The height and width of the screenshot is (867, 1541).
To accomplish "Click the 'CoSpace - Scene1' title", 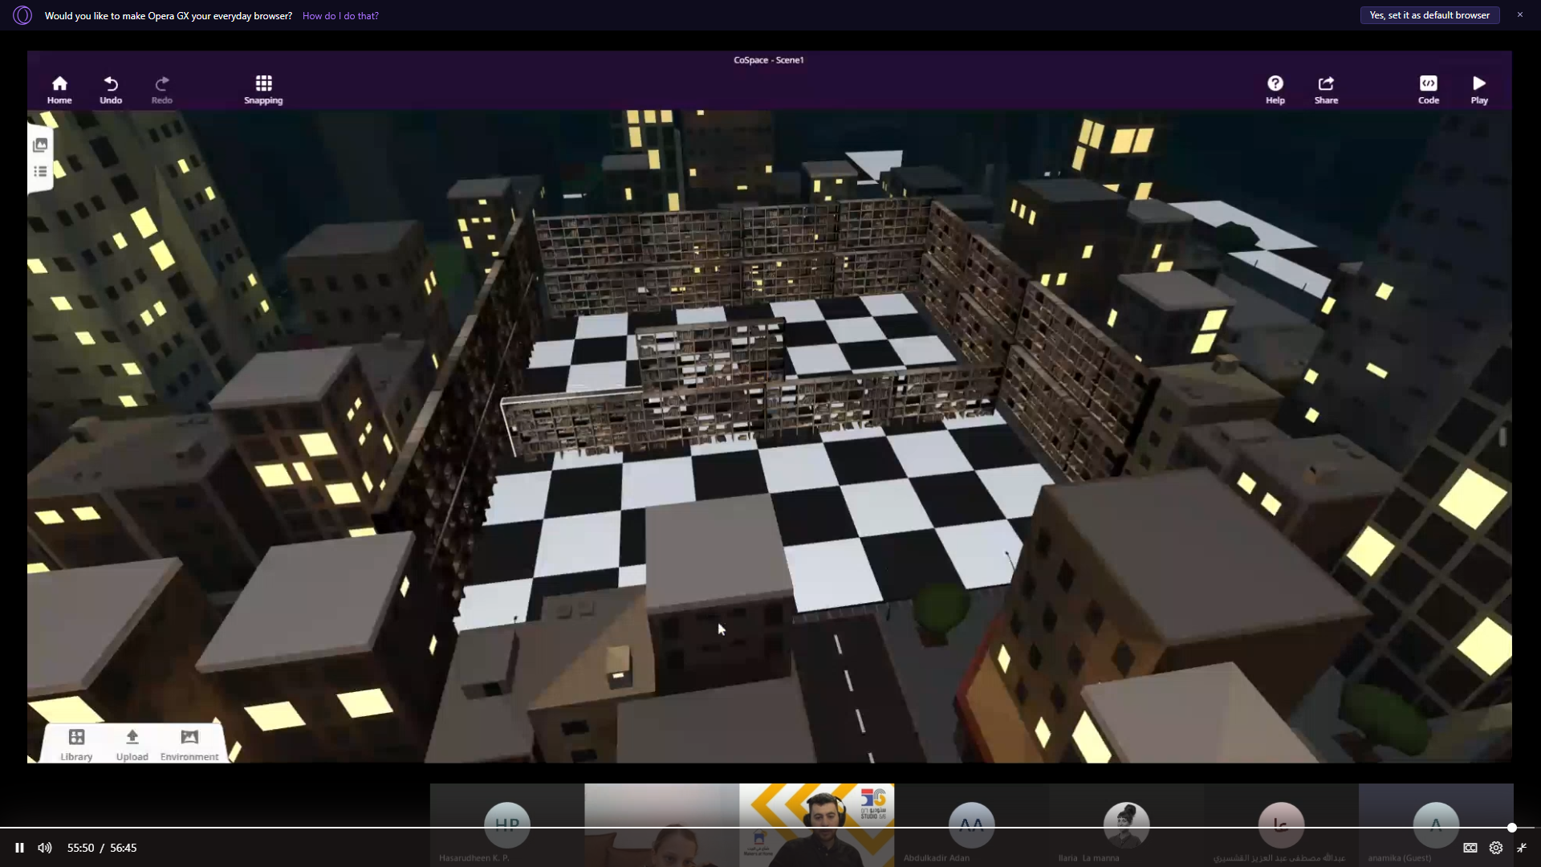I will (769, 60).
